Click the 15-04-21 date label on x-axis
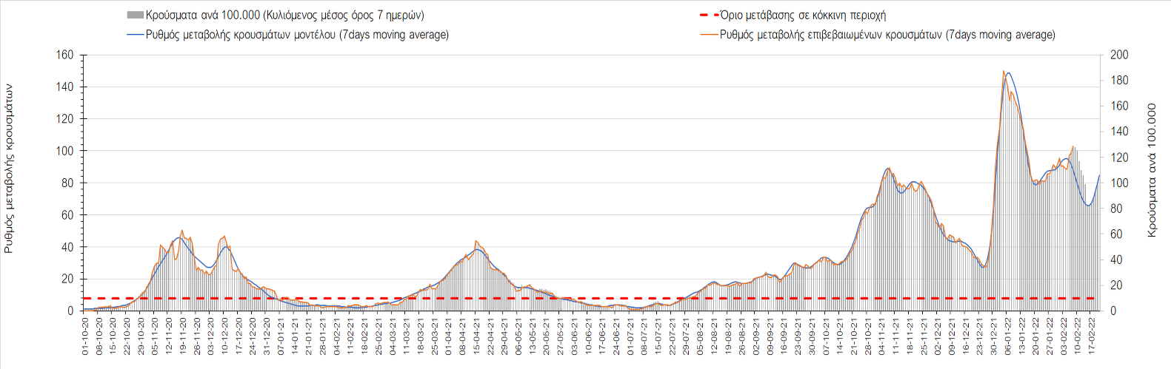This screenshot has height=369, width=1171. [476, 336]
